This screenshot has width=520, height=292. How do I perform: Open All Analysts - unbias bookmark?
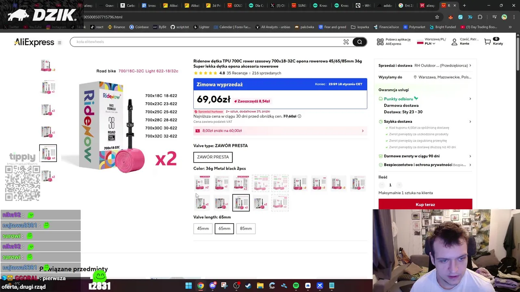273,27
